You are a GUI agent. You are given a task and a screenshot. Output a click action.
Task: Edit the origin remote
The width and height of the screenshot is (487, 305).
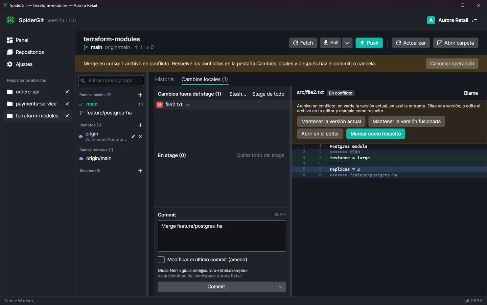pos(133,136)
